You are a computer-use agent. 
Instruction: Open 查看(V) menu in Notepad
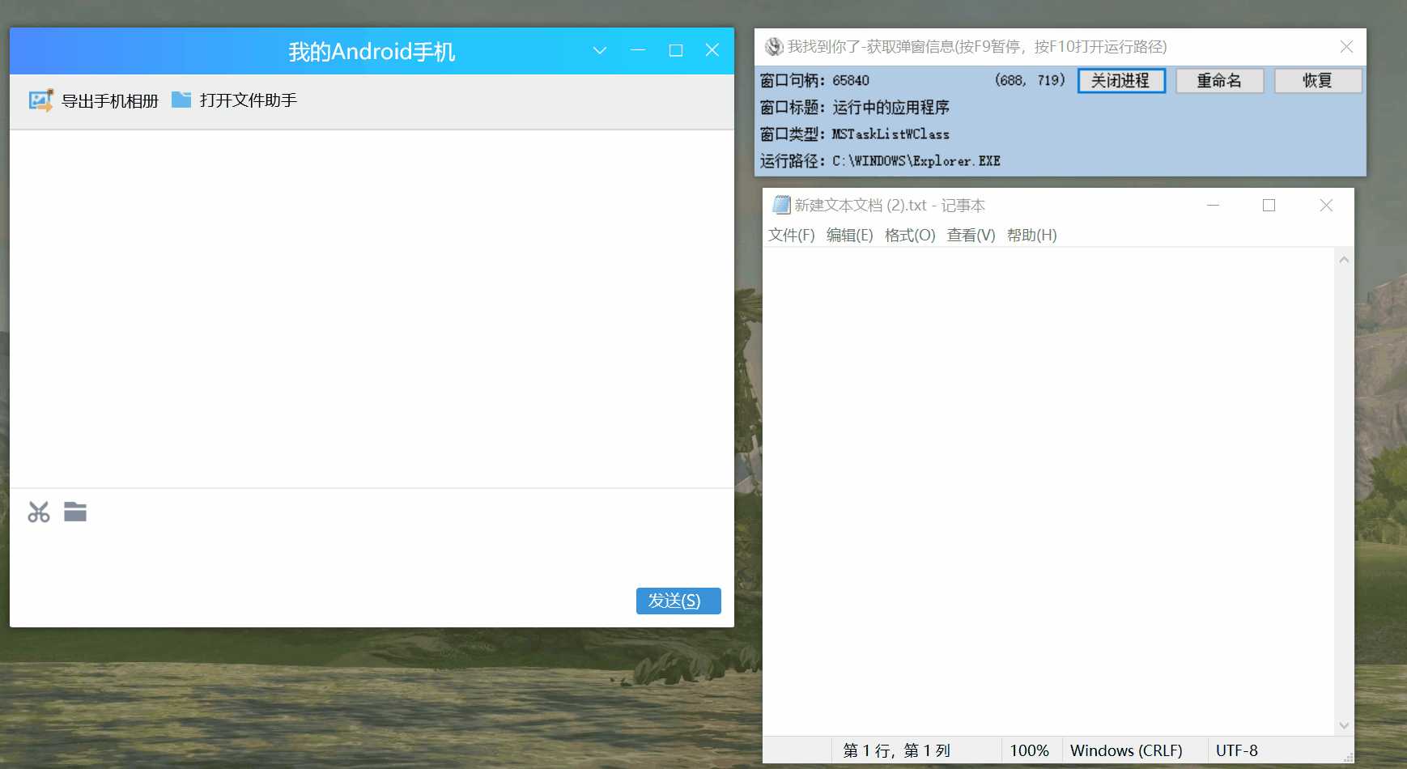pyautogui.click(x=971, y=236)
